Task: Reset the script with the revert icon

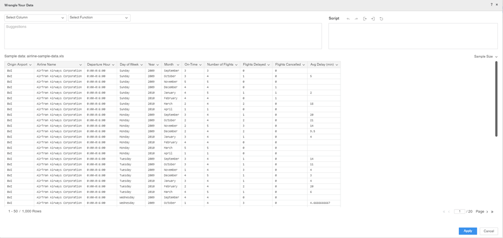Action: point(381,19)
